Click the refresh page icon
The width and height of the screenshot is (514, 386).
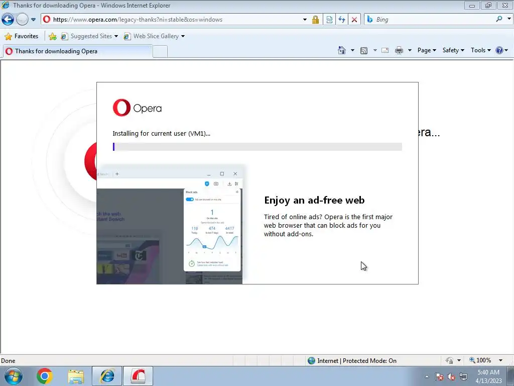tap(341, 20)
